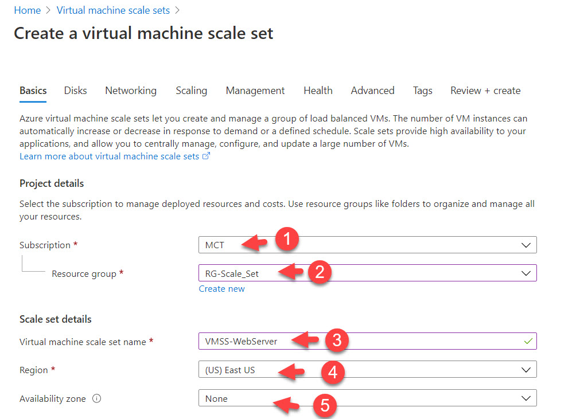
Task: Switch to the Health tab
Action: (318, 91)
